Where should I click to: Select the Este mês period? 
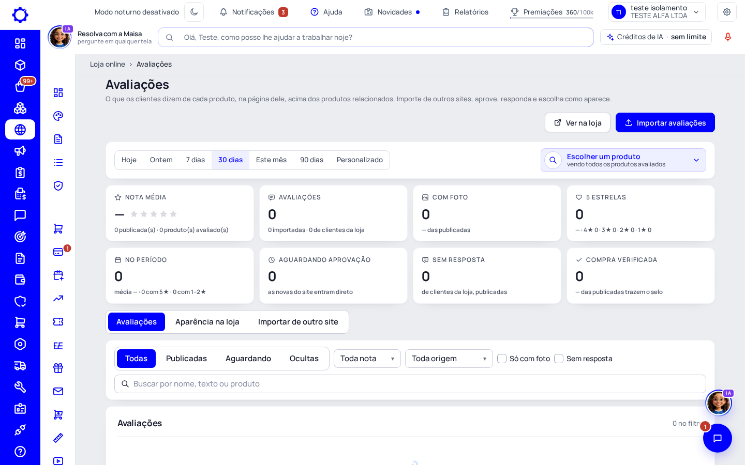click(271, 160)
